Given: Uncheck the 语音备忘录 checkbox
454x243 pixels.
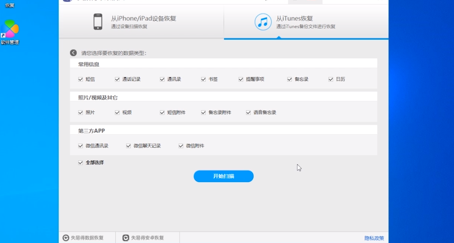Looking at the screenshot, I should (249, 112).
